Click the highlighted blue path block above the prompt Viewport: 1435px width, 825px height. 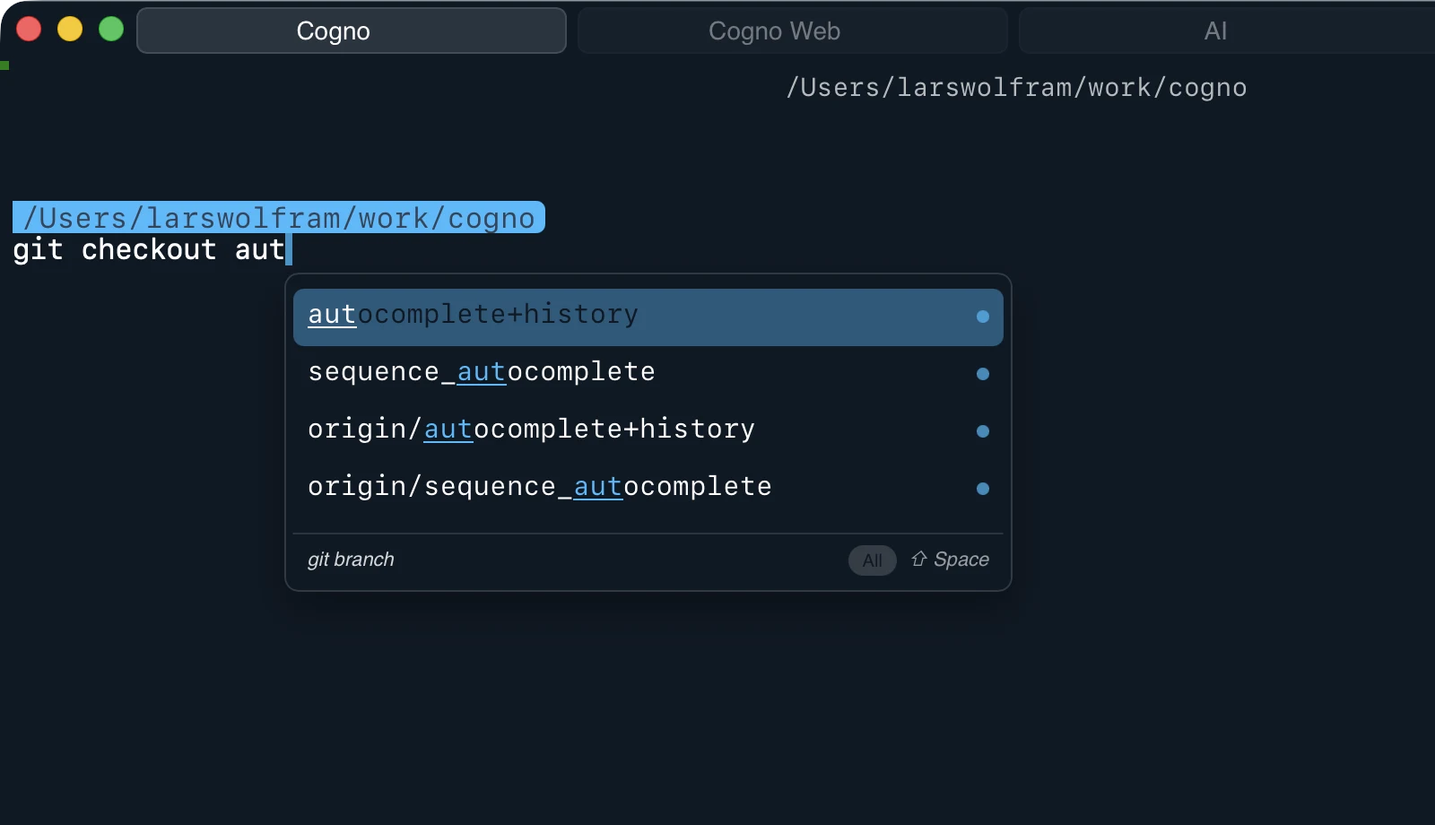coord(279,217)
